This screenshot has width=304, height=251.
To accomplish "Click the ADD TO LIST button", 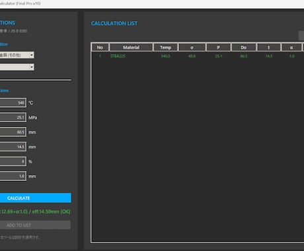I will 35,225.
